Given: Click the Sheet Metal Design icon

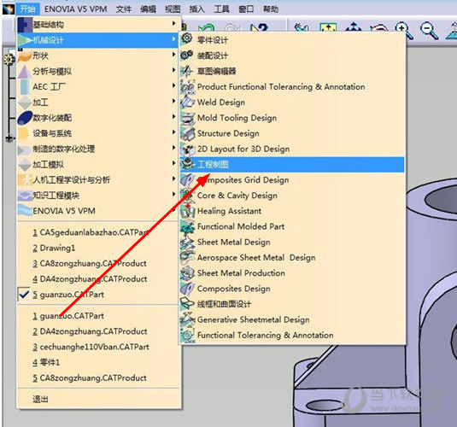Looking at the screenshot, I should click(x=187, y=242).
